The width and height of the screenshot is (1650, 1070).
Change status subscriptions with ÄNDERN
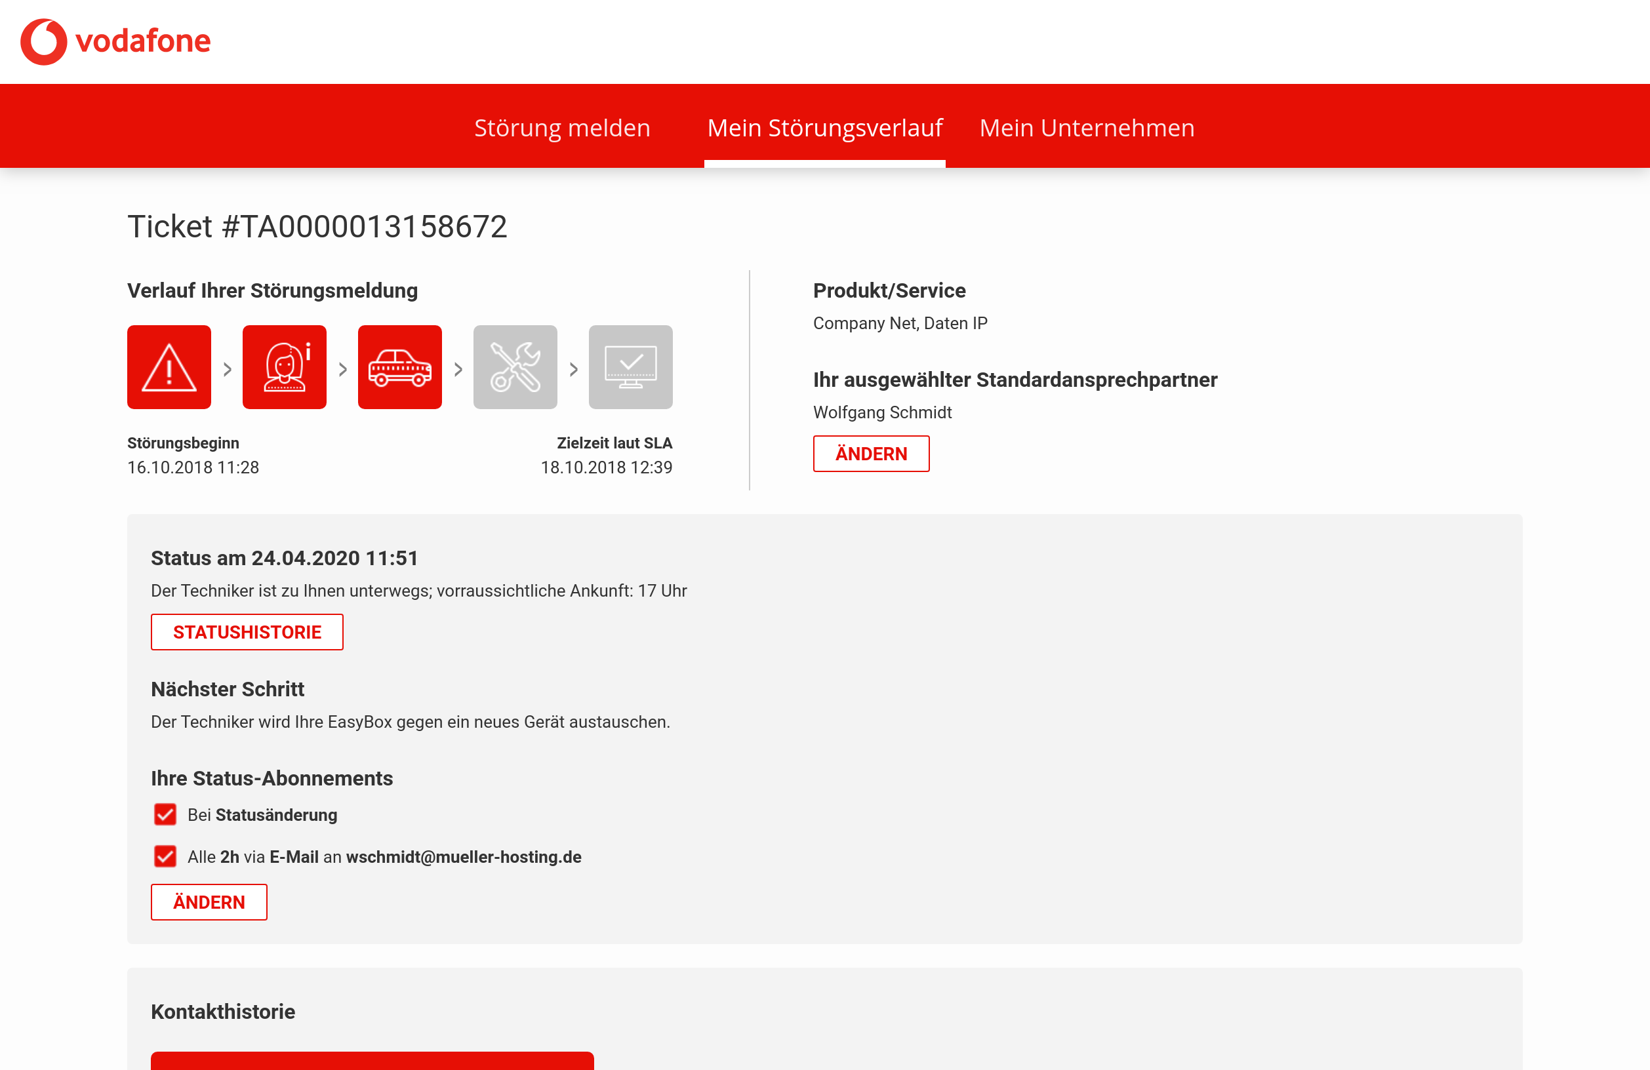(209, 902)
